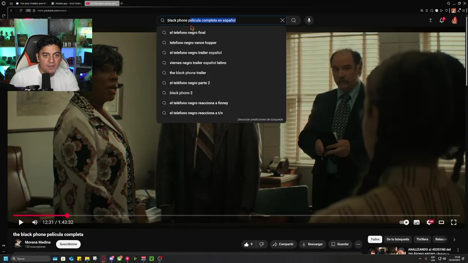The height and width of the screenshot is (263, 468).
Task: Show more chips with right chevron
Action: coord(454,240)
